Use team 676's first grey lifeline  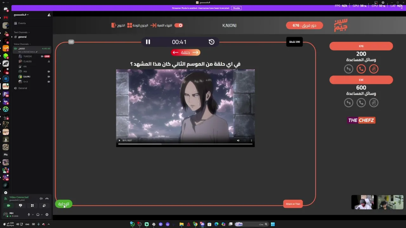pyautogui.click(x=349, y=69)
